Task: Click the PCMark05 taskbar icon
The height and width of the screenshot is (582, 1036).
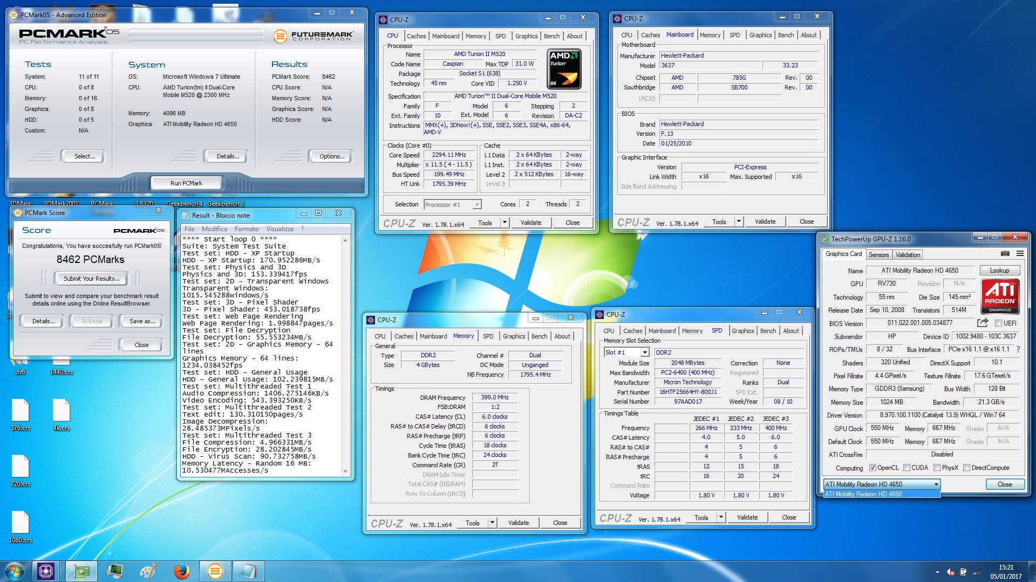Action: pyautogui.click(x=215, y=571)
